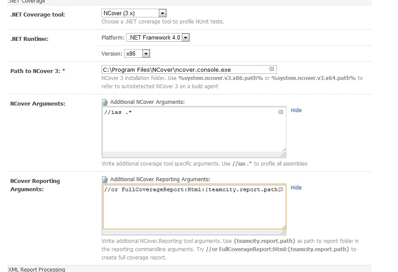Click the expand icon in NCover path field
The height and width of the screenshot is (272, 398).
(272, 69)
